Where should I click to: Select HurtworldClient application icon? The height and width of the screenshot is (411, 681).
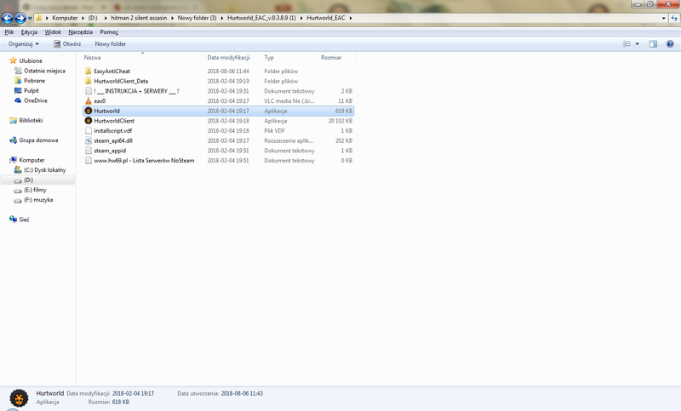click(x=89, y=121)
